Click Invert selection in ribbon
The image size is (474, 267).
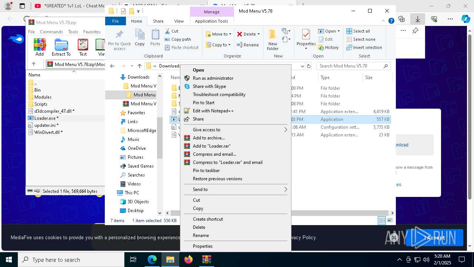tap(364, 47)
